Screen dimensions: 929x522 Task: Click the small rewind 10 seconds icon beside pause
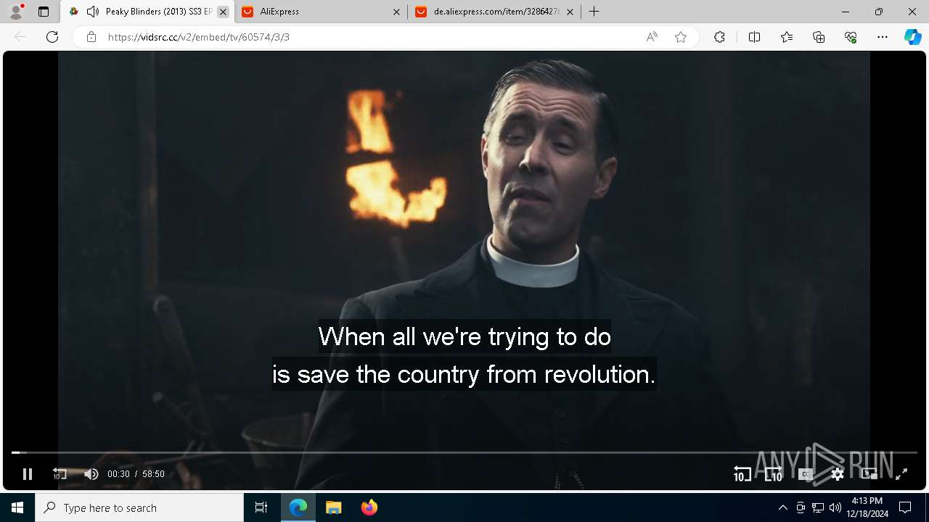tap(60, 474)
